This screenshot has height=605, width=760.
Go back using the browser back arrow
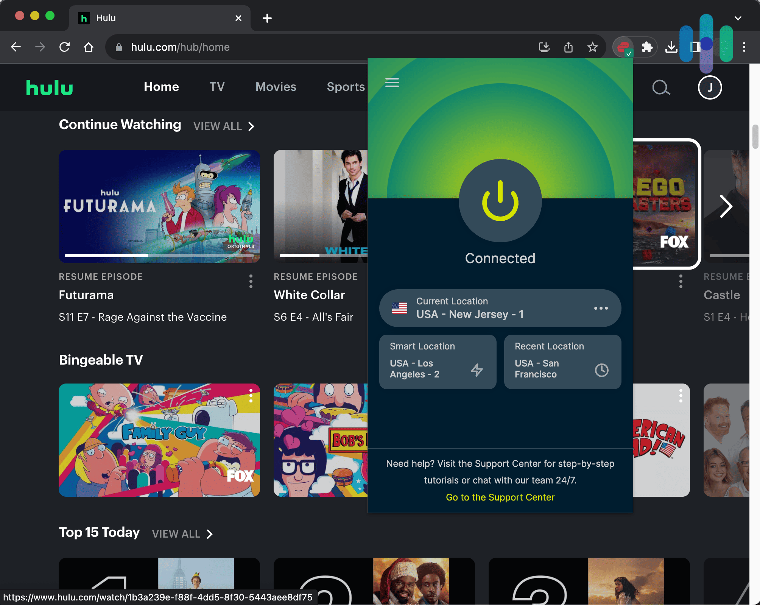tap(16, 47)
